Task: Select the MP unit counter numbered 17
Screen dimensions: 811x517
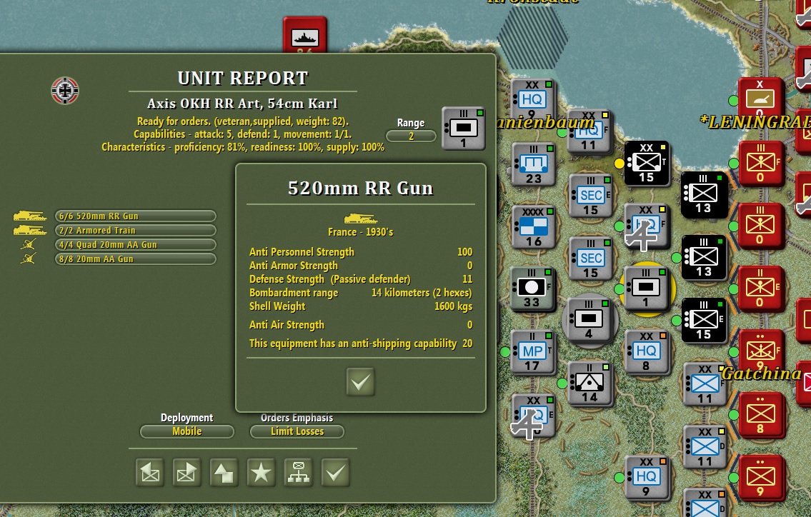Action: click(532, 352)
